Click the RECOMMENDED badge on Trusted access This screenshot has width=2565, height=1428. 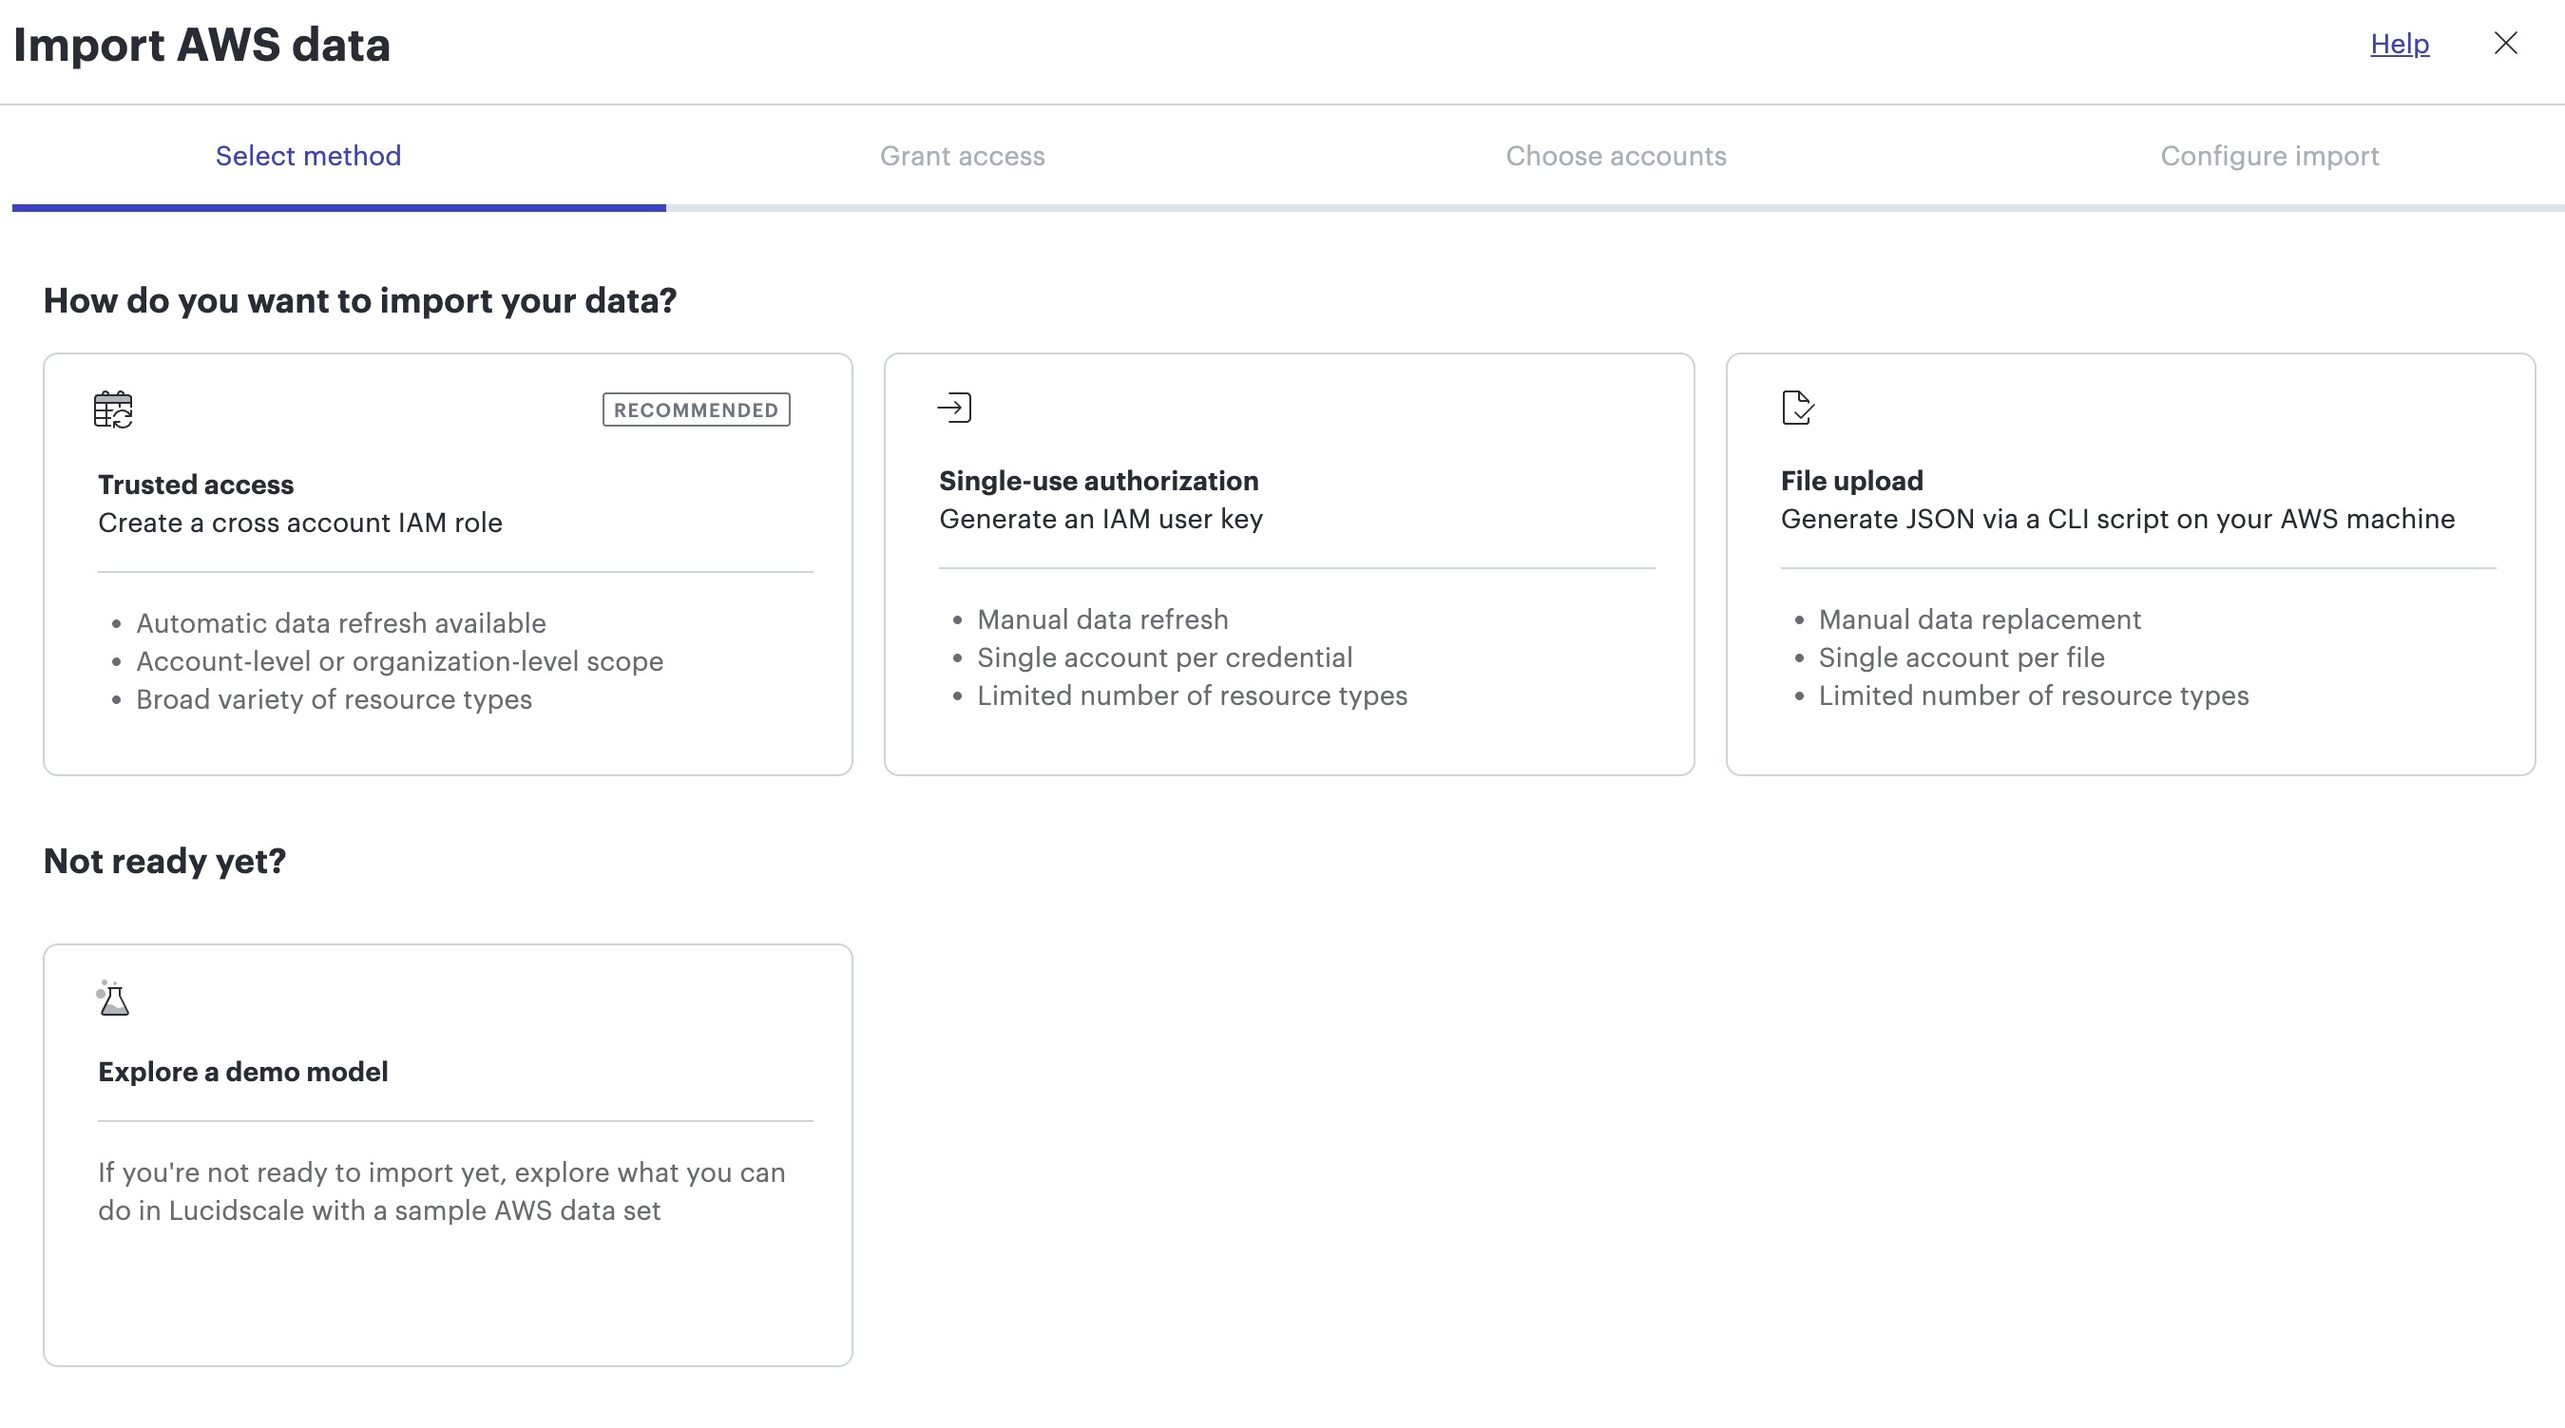pyautogui.click(x=696, y=409)
